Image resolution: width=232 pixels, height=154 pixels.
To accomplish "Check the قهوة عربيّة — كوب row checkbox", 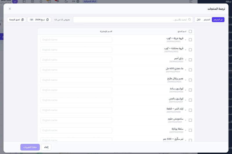I will pos(190,40).
